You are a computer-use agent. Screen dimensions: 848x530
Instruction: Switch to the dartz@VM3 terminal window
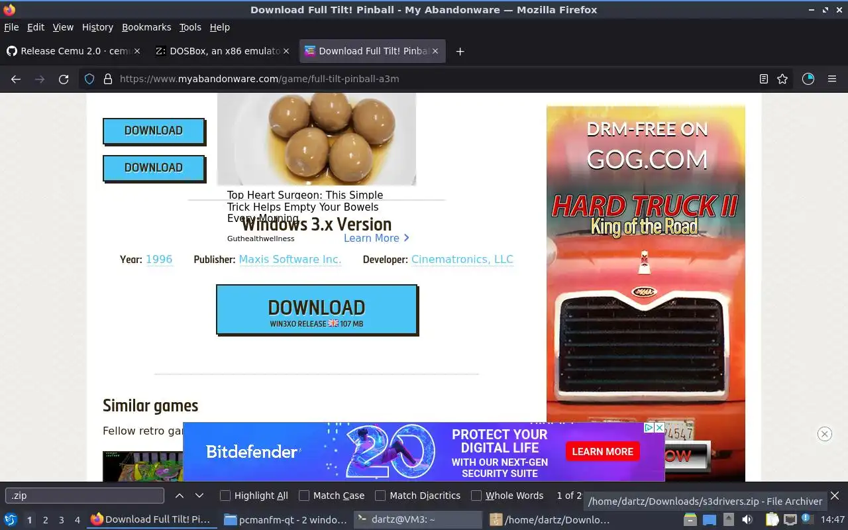pos(419,519)
